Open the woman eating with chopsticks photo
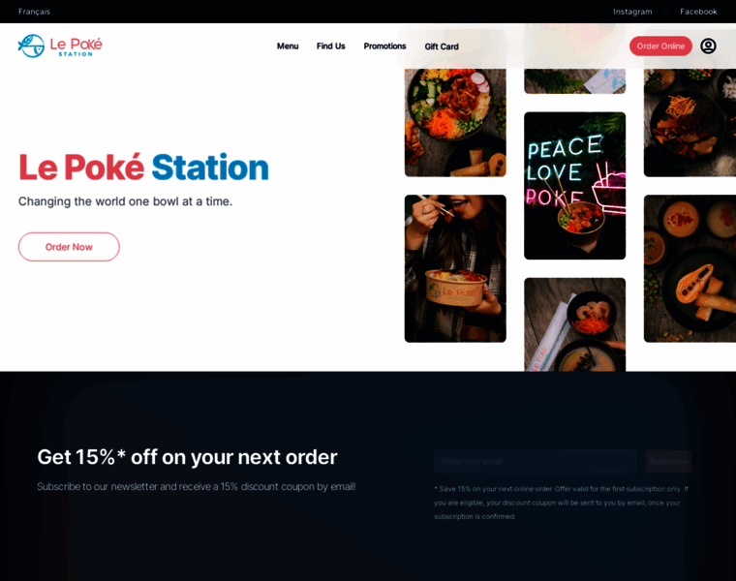 (455, 268)
